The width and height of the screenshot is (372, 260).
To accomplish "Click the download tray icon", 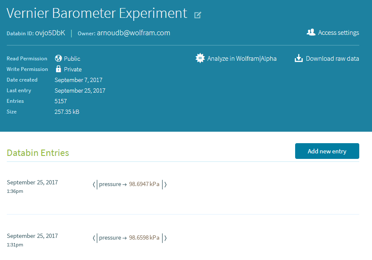I will coord(299,58).
